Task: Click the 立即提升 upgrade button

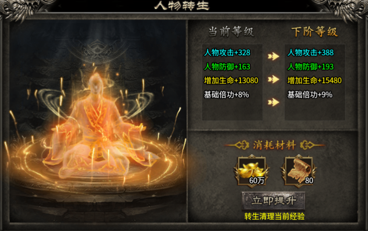Action: 273,200
